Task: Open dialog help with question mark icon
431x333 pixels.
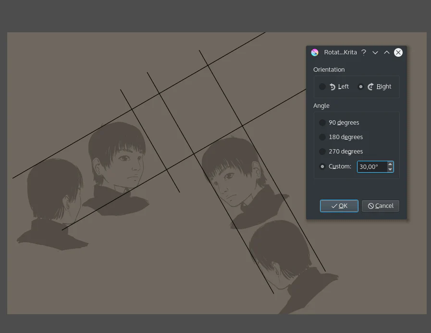Action: pyautogui.click(x=364, y=52)
